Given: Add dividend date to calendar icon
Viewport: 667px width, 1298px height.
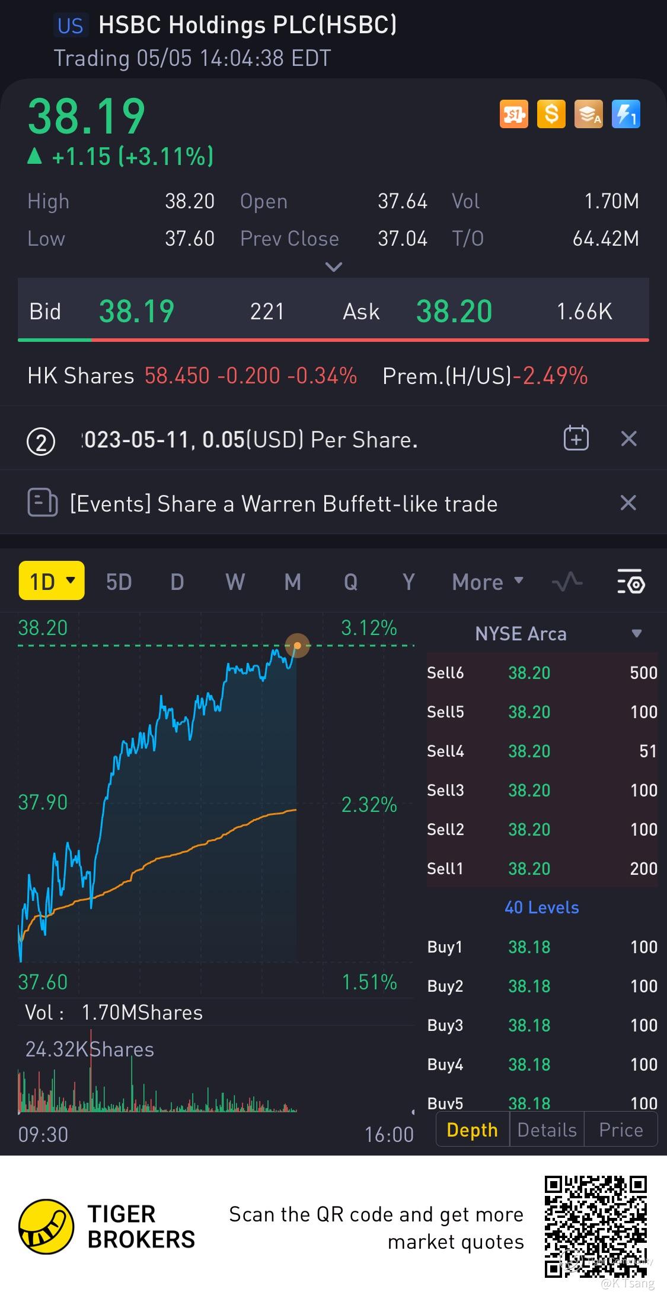Looking at the screenshot, I should tap(576, 439).
